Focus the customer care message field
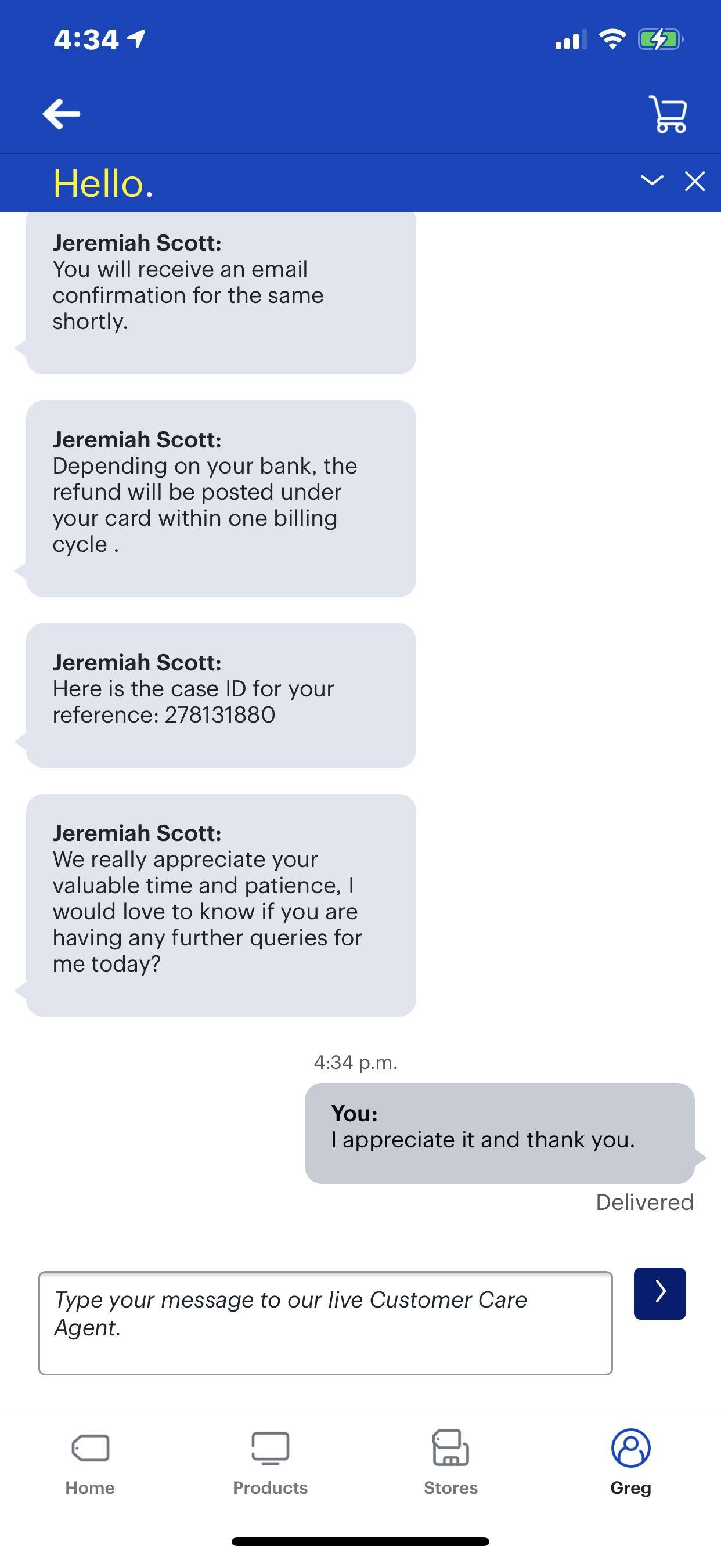This screenshot has width=721, height=1560. point(325,1322)
